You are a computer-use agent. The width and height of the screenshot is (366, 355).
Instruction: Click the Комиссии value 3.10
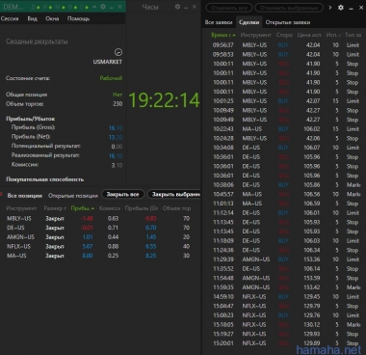[117, 165]
